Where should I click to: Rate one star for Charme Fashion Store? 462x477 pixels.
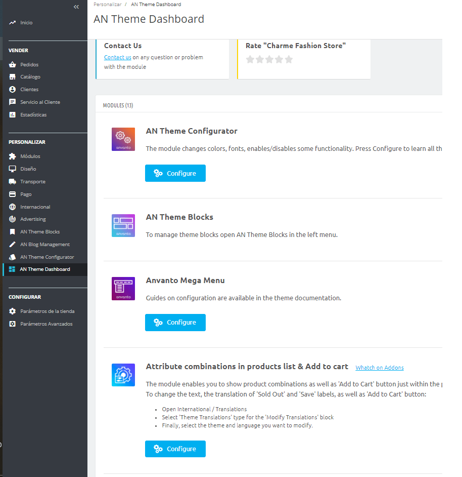[x=250, y=59]
